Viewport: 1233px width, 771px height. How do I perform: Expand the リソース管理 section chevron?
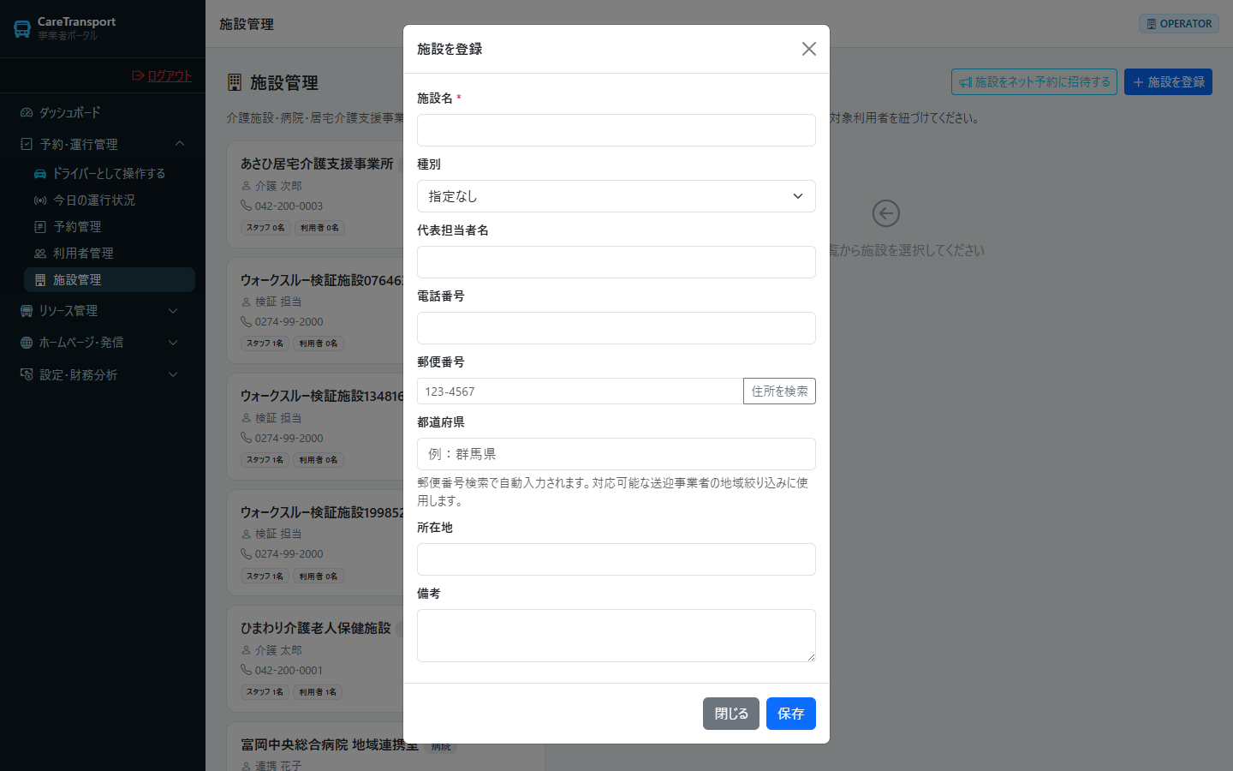[x=173, y=311]
